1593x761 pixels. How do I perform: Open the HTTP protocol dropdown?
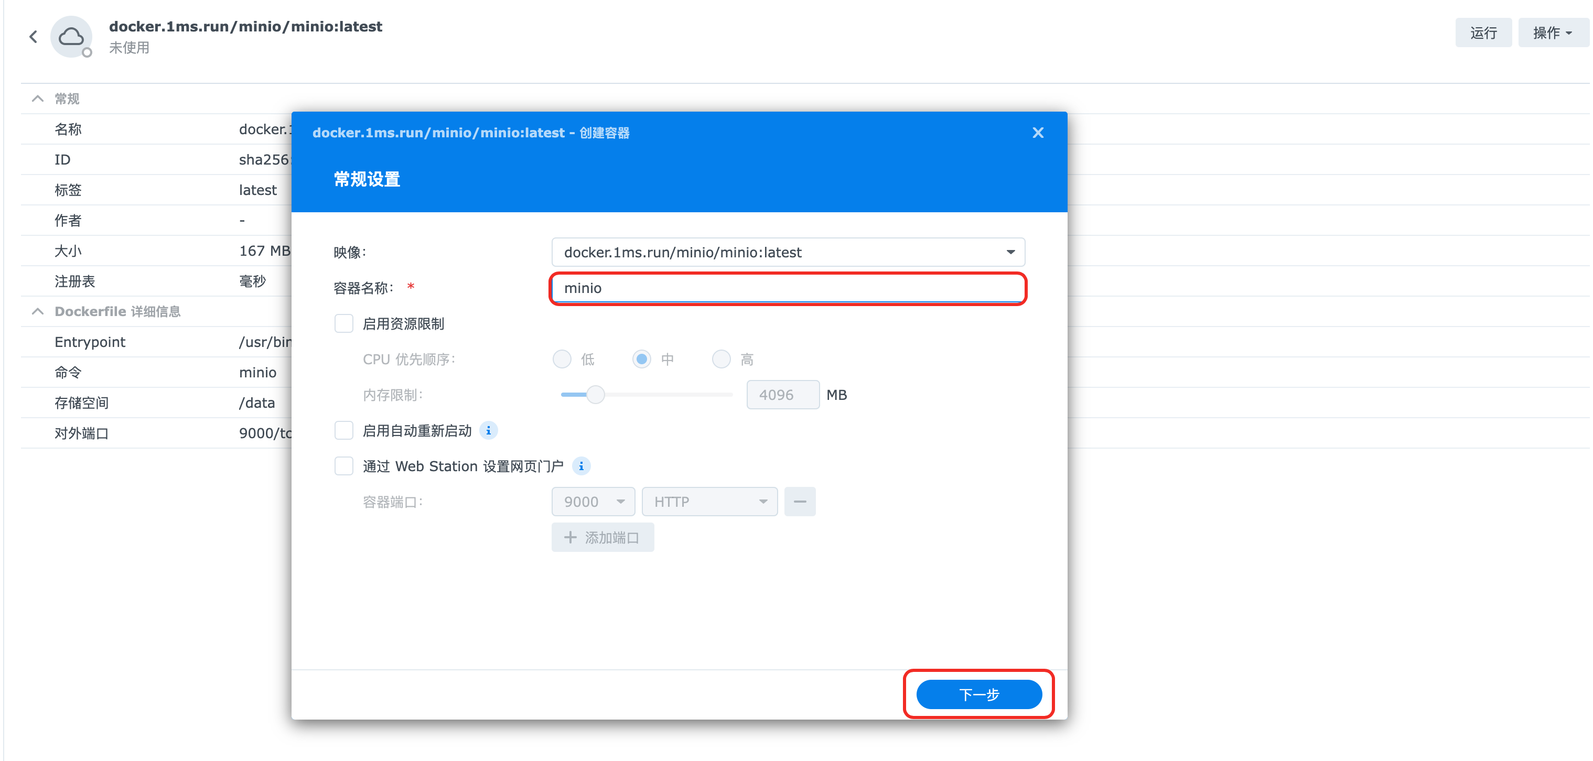(x=709, y=502)
